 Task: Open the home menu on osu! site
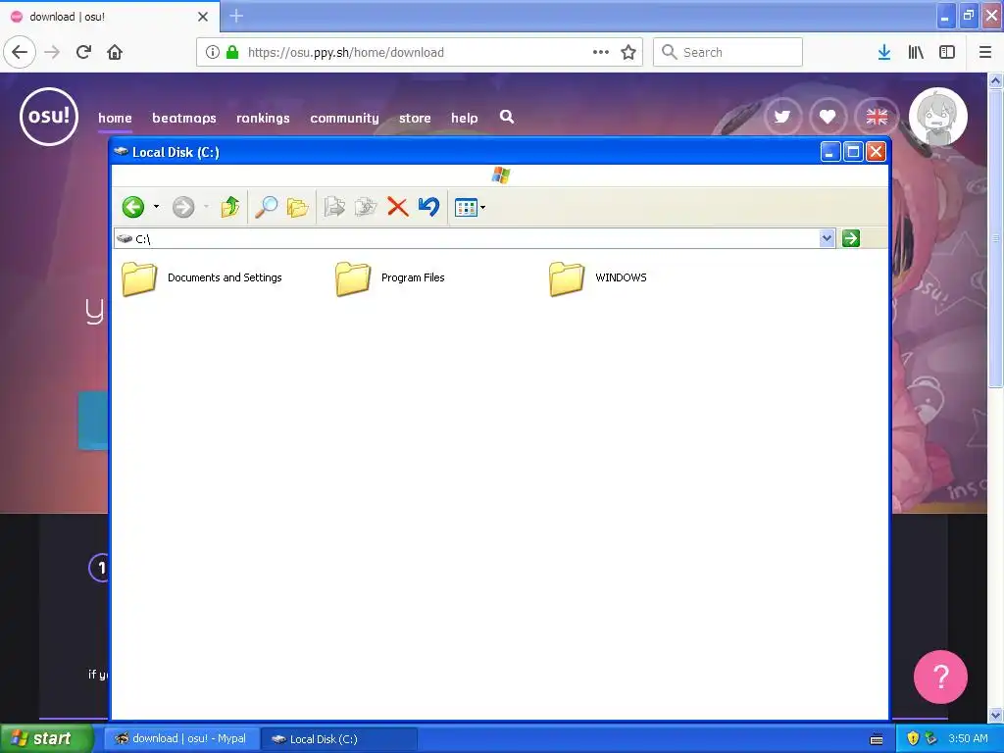[x=115, y=118]
